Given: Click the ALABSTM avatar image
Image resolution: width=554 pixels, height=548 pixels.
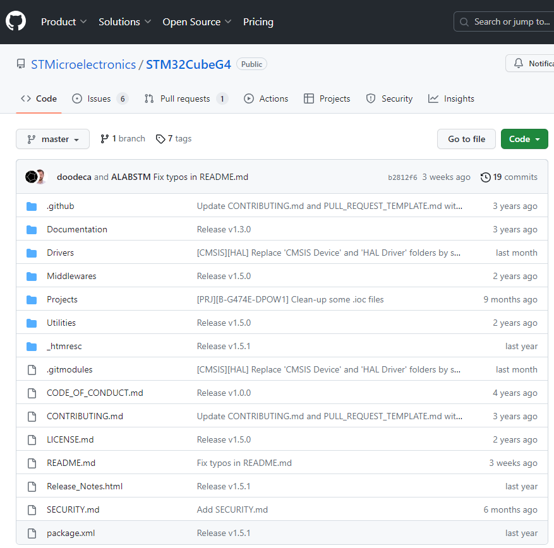Looking at the screenshot, I should click(42, 177).
